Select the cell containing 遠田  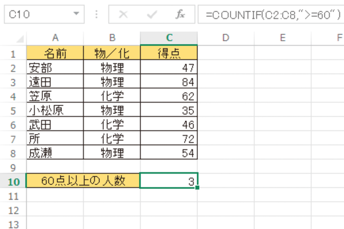pos(55,81)
